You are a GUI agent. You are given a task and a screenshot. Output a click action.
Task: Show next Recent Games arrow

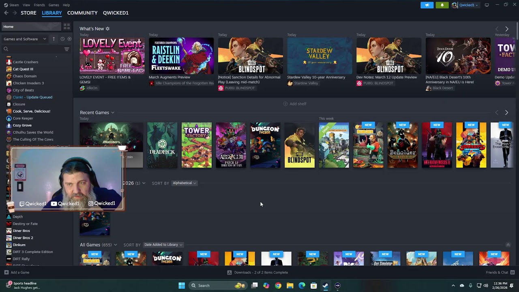[506, 112]
